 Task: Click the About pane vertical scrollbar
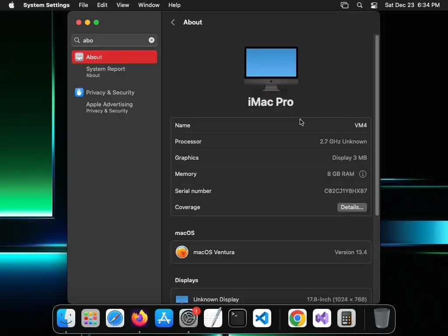(x=377, y=125)
